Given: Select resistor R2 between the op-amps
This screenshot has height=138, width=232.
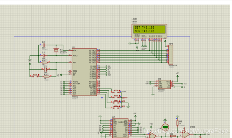Looking at the screenshot, I should coord(173,136).
